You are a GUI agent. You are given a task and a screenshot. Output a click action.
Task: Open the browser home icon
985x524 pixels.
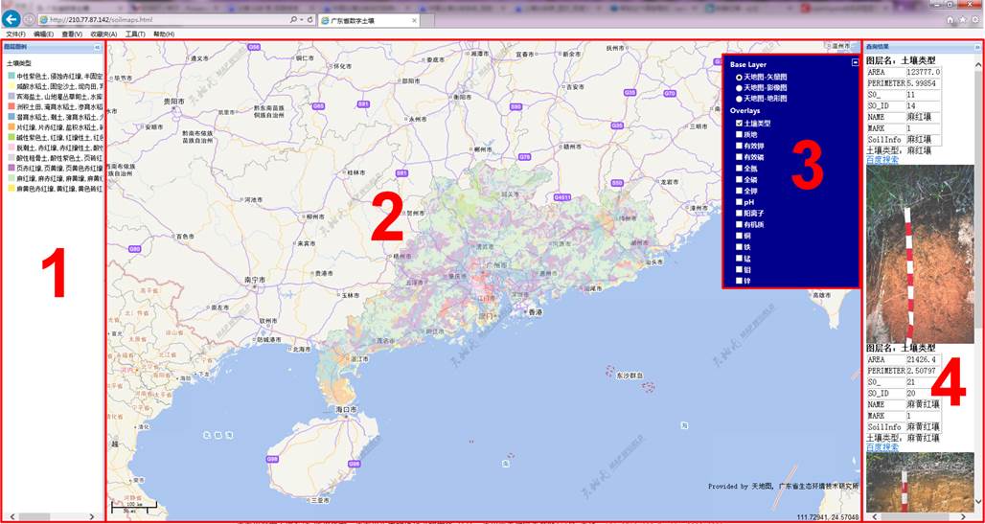coord(950,19)
